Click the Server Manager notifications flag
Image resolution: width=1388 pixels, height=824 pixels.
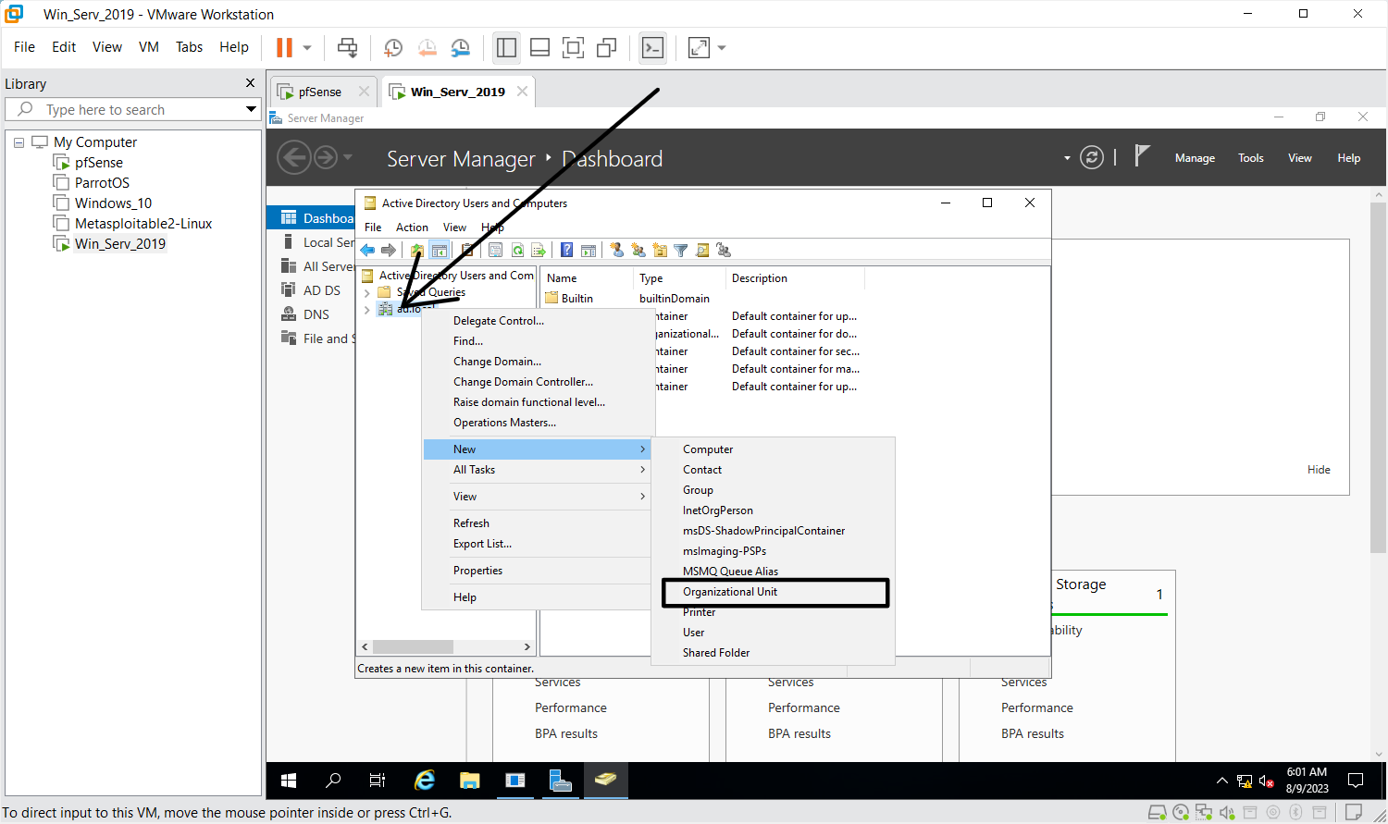pyautogui.click(x=1142, y=156)
